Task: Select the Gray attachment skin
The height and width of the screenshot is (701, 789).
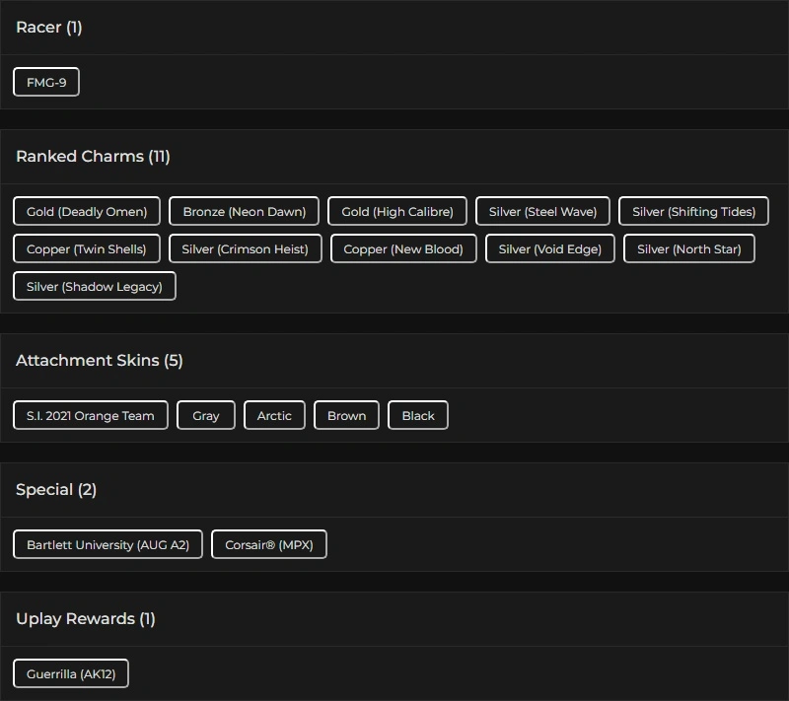Action: click(206, 416)
